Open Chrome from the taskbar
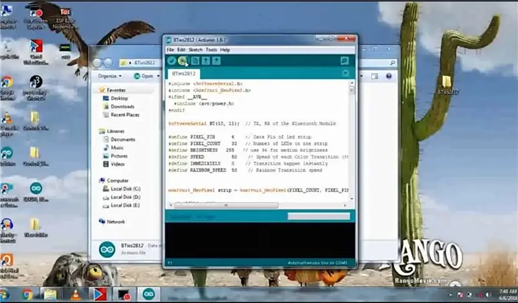This screenshot has width=518, height=303. (x=28, y=294)
